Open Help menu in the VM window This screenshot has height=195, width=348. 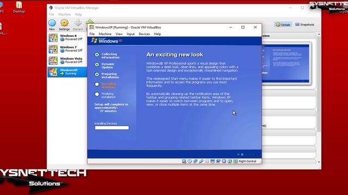[x=157, y=34]
